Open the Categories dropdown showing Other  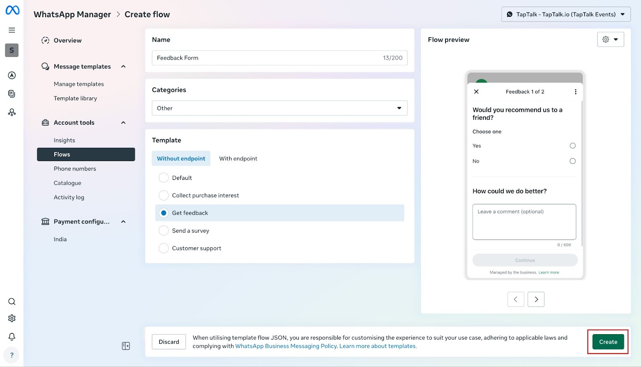coord(280,108)
